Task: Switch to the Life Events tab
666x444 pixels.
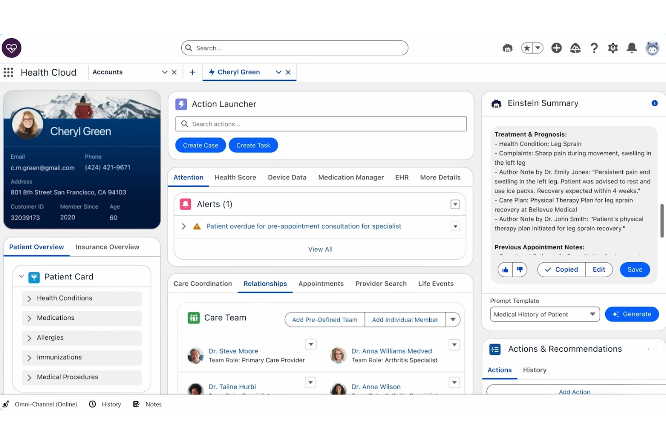Action: pyautogui.click(x=436, y=284)
